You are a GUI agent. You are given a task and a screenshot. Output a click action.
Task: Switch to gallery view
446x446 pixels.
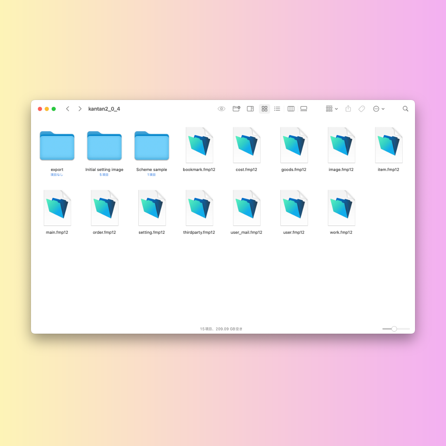click(x=304, y=109)
